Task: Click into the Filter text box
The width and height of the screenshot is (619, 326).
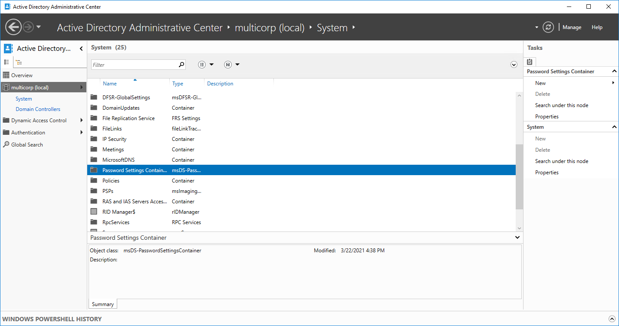Action: pos(135,65)
